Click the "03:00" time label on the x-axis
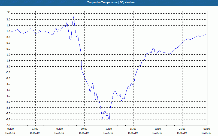This screenshot has height=136, width=218. (35, 129)
